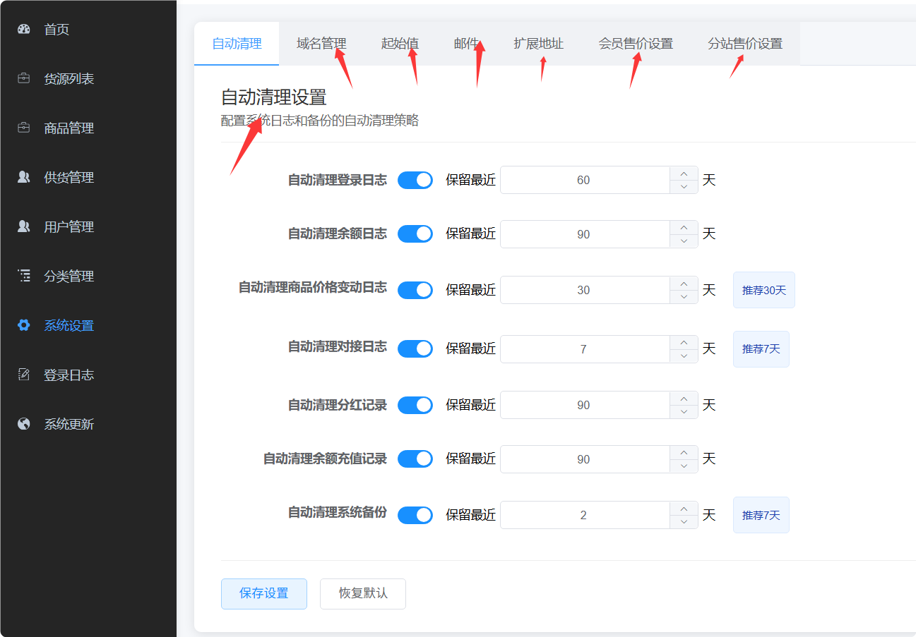
Task: Disable 自动清理登录日志 toggle
Action: [x=415, y=180]
